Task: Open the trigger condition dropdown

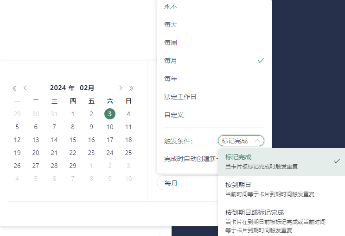Action: [x=241, y=141]
